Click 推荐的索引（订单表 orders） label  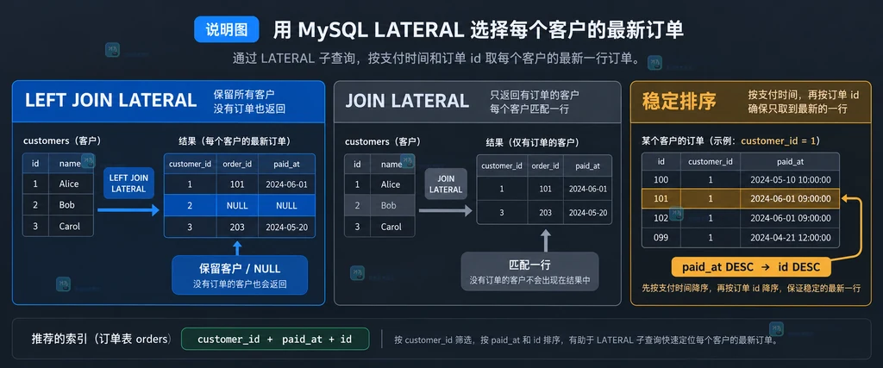point(102,340)
